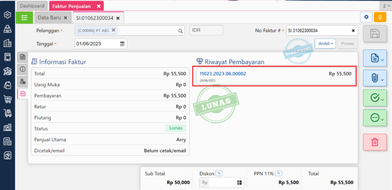The width and height of the screenshot is (392, 190).
Task: Open the General Ledger book icon
Action: coord(7,57)
